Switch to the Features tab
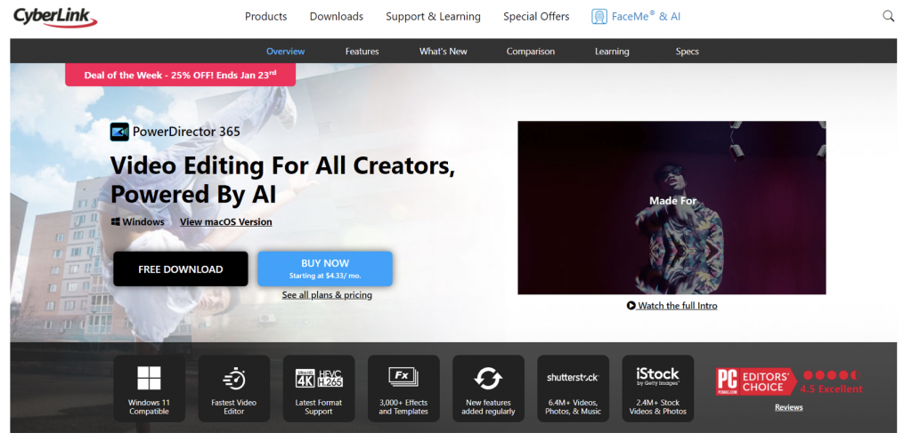 (x=362, y=51)
